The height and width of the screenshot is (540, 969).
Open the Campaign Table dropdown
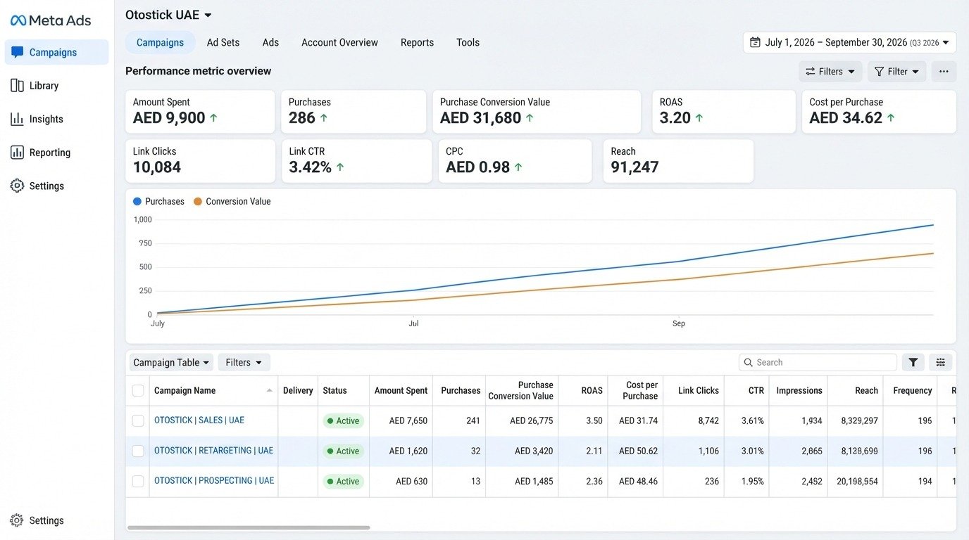point(171,362)
